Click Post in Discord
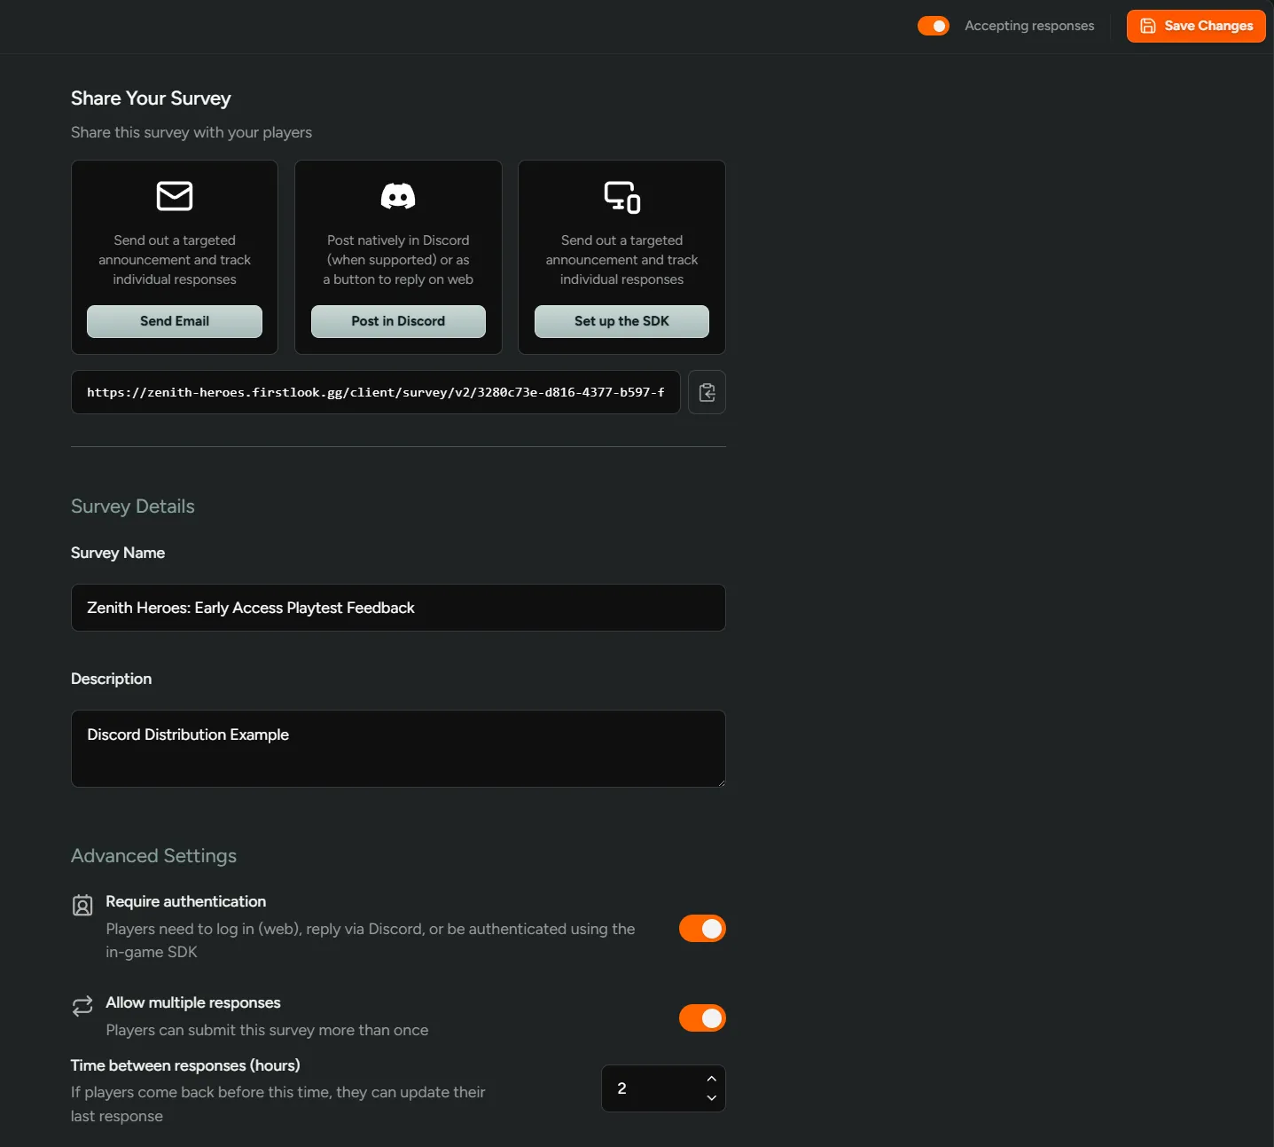1274x1147 pixels. (397, 320)
